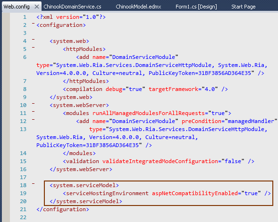Collapse the add element on line 12

tap(33, 120)
